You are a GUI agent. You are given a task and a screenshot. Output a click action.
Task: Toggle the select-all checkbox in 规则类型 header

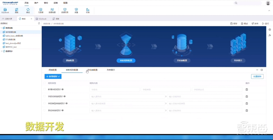click(x=44, y=83)
